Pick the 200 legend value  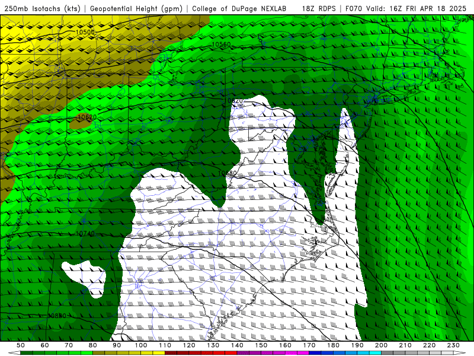[382, 345]
